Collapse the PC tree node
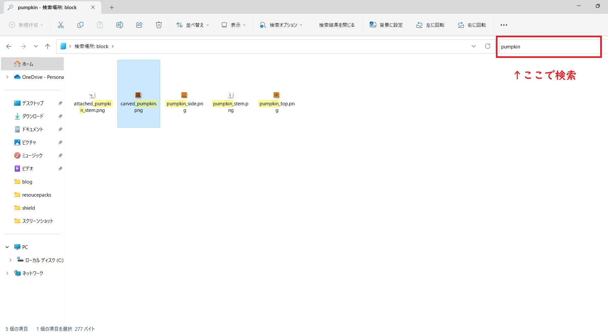608x333 pixels. click(7, 247)
